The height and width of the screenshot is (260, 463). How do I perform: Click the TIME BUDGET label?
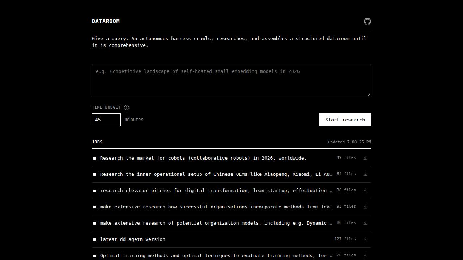point(106,107)
